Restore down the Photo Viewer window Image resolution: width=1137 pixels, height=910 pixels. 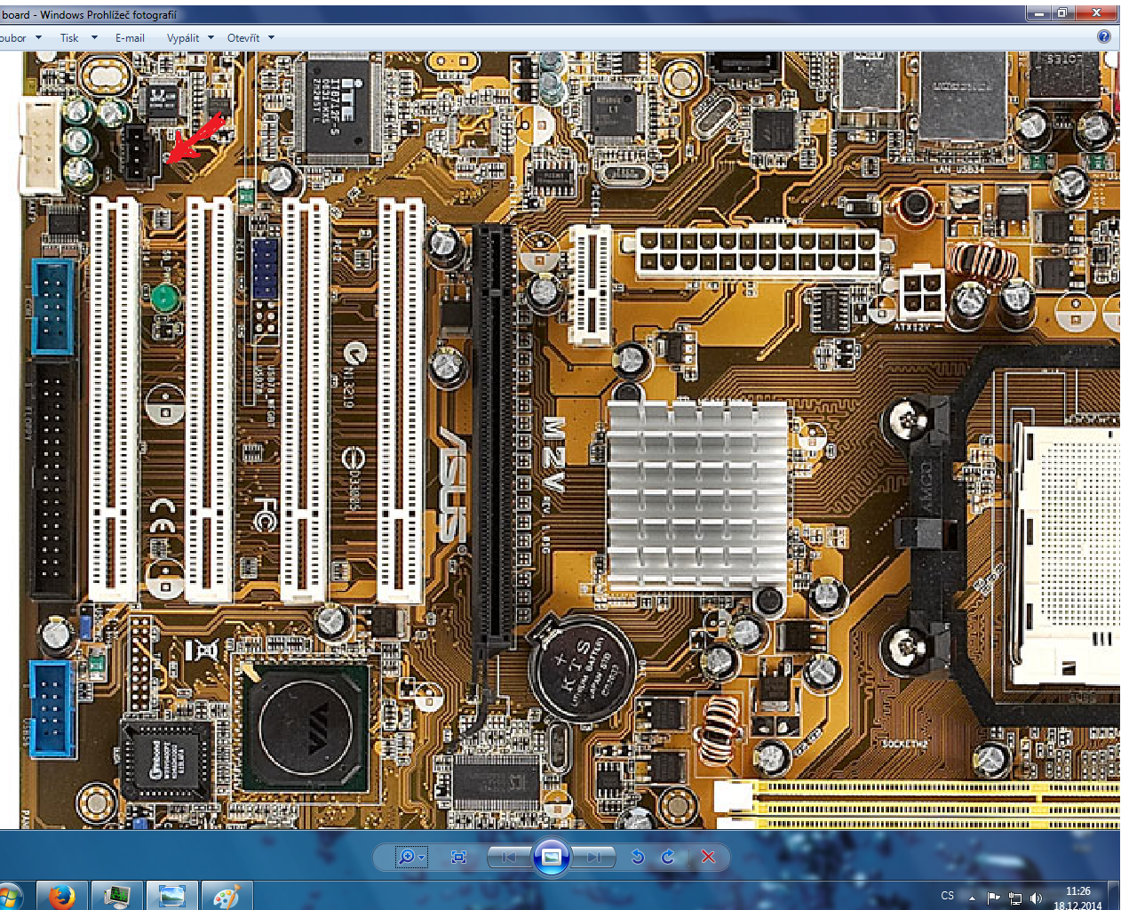tap(1062, 12)
